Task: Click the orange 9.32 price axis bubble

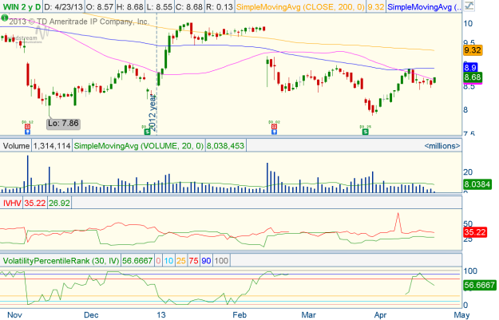Action: pyautogui.click(x=472, y=49)
